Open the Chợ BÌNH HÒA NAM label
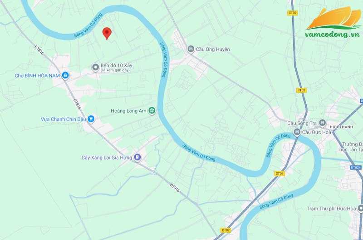The width and height of the screenshot is (363, 240). coord(37,75)
